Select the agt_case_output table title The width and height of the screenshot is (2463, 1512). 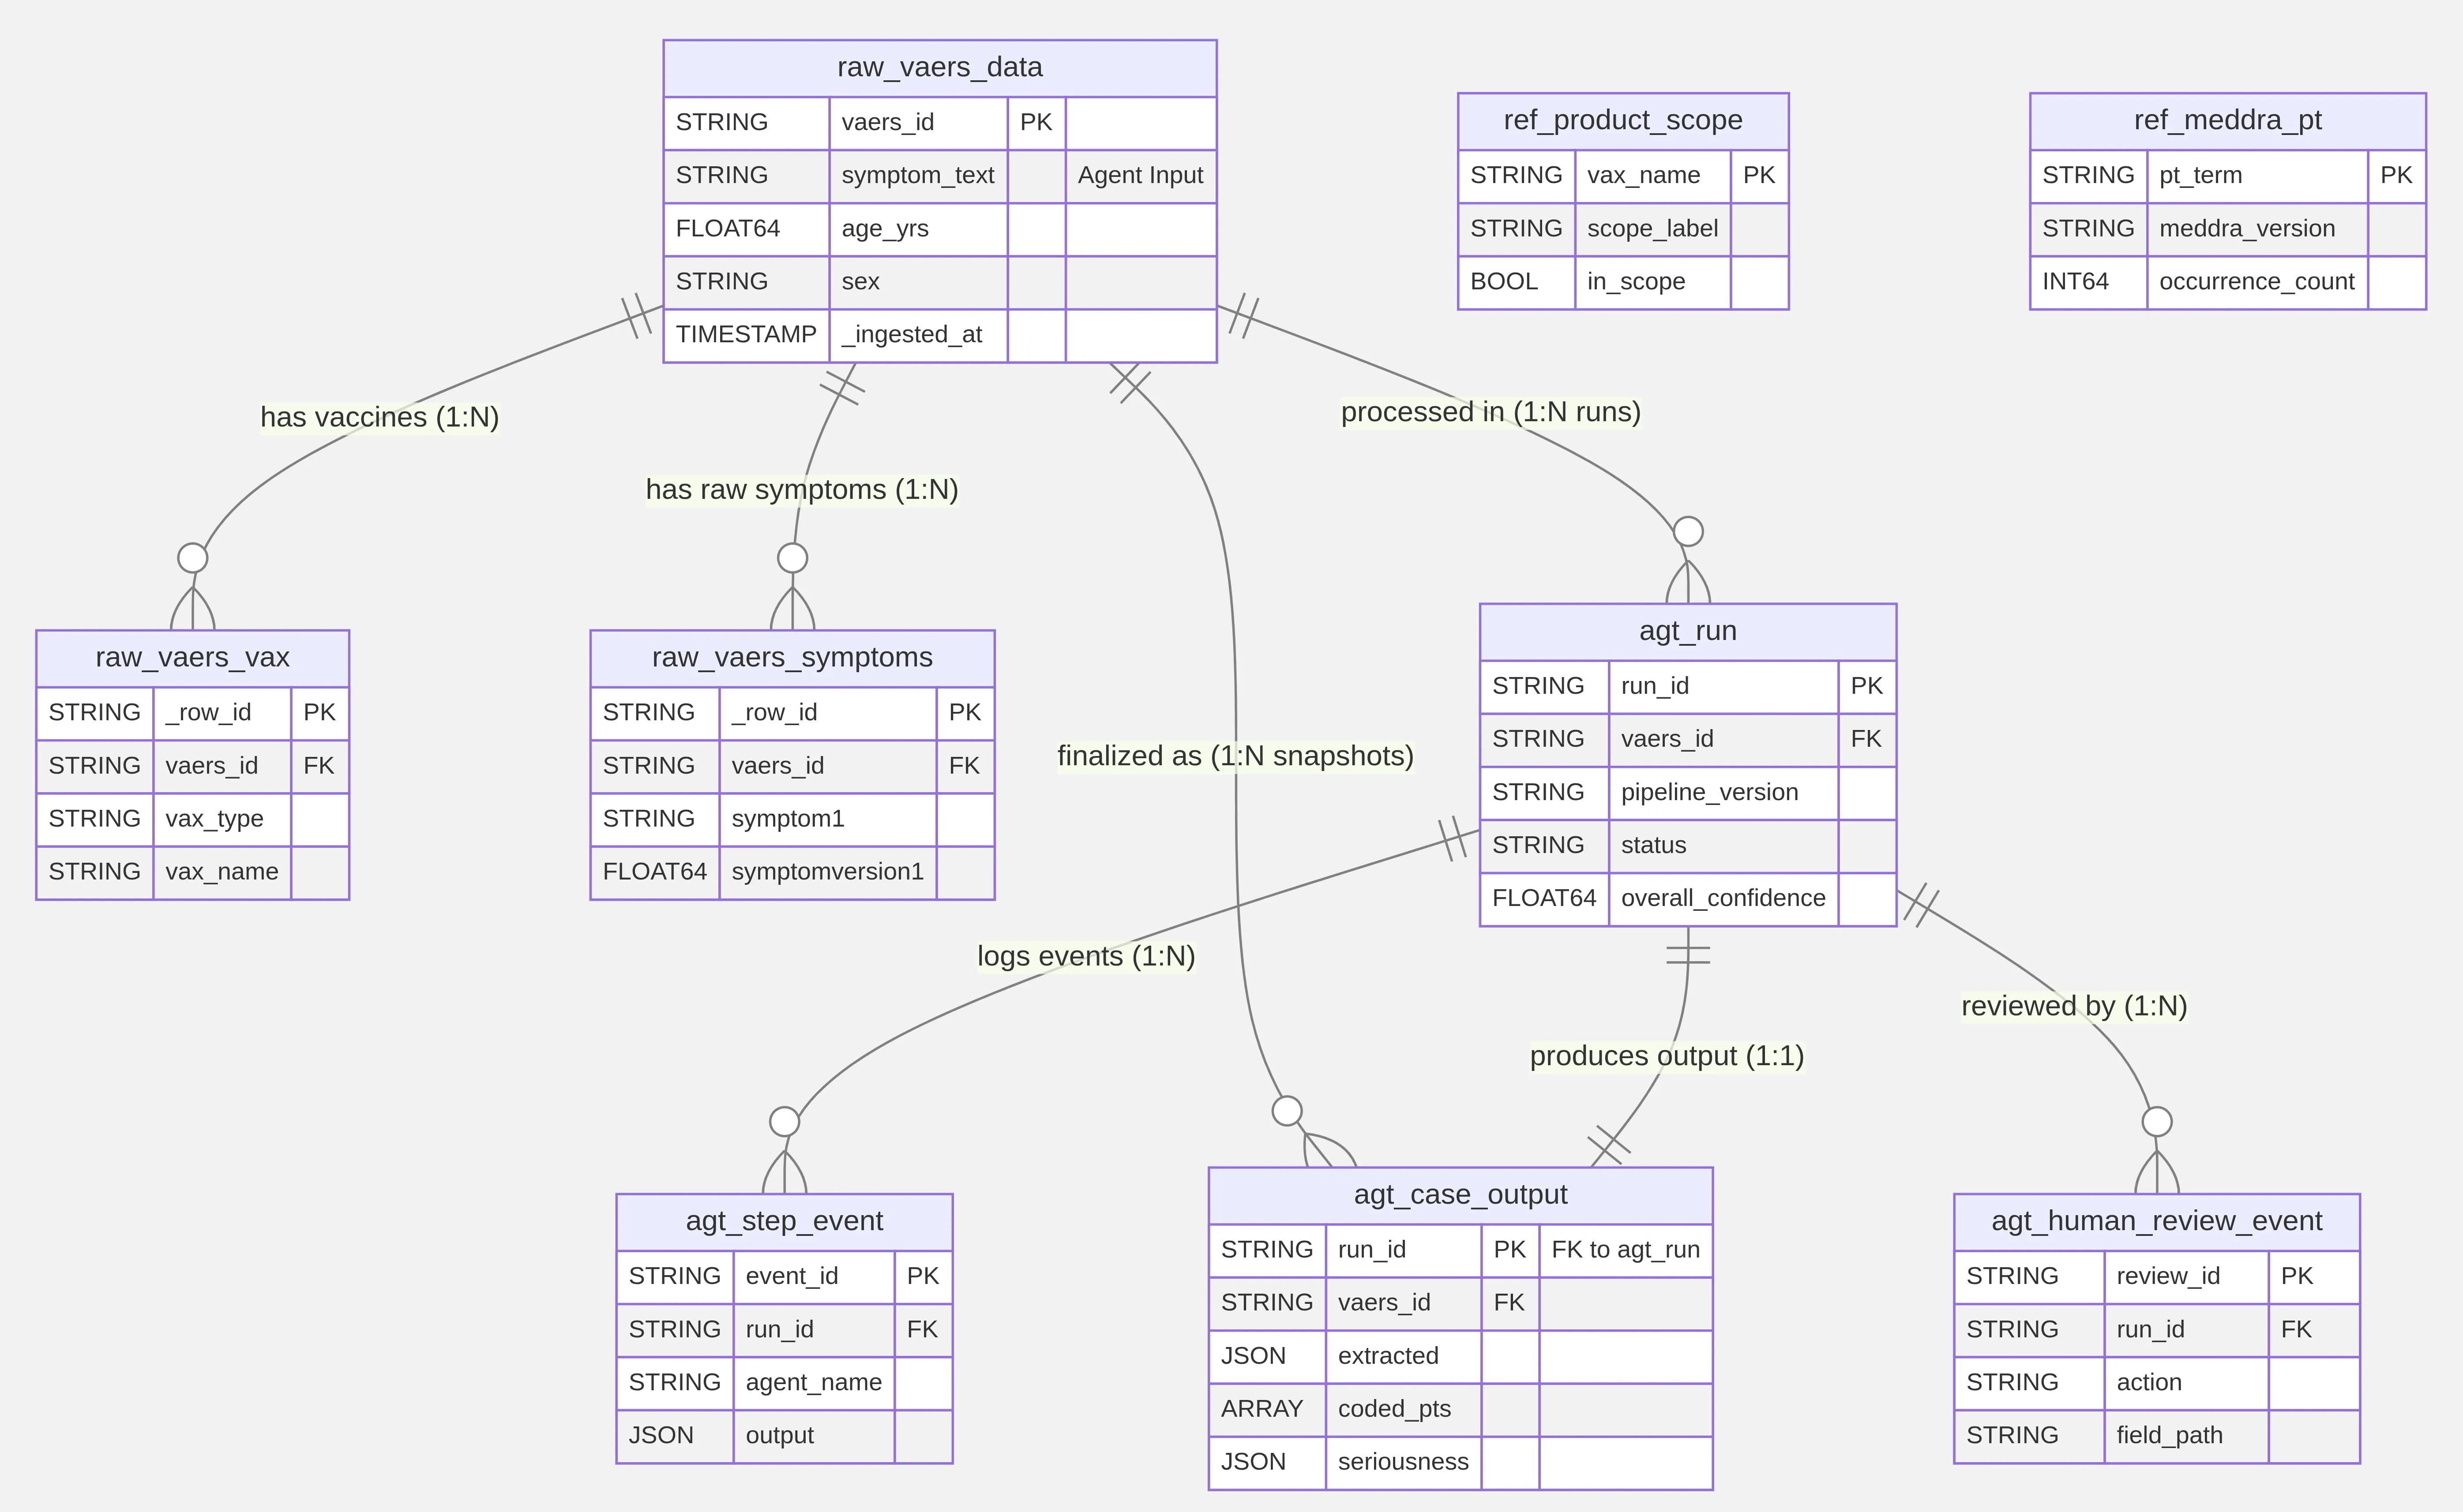click(x=1461, y=1196)
